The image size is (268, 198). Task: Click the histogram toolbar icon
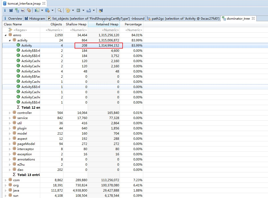click(11, 10)
